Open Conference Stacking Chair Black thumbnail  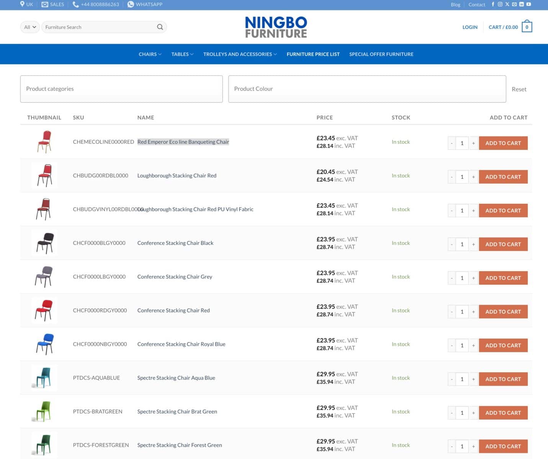(44, 243)
